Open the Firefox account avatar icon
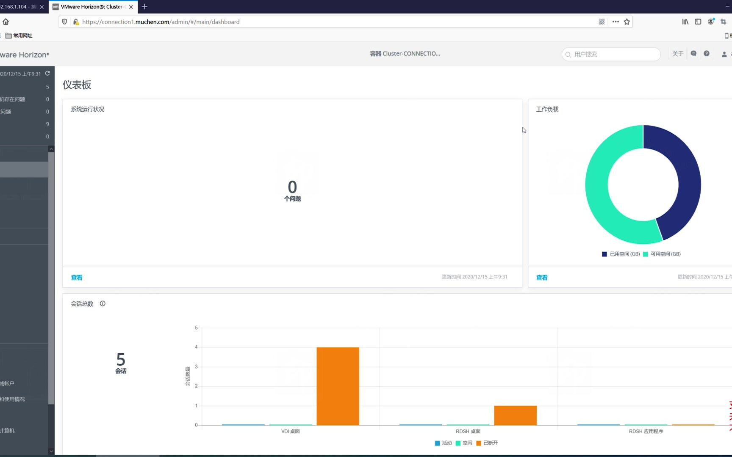This screenshot has width=732, height=457. pyautogui.click(x=711, y=22)
